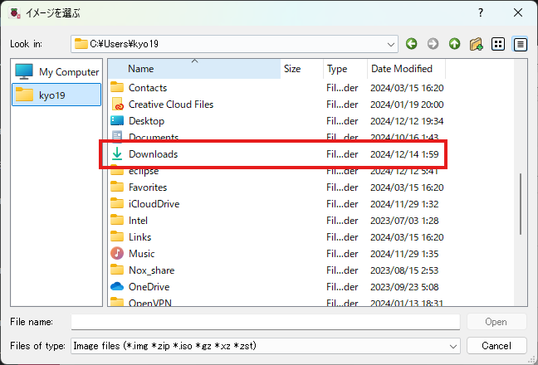Sort by Name column header
Screen dimensions: 538x365
[x=194, y=69]
